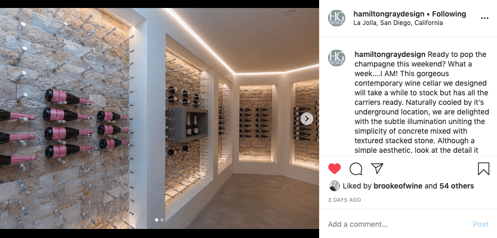This screenshot has width=497, height=238.
Task: Open the 3 DAYS AGO timestamp
Action: pos(344,200)
